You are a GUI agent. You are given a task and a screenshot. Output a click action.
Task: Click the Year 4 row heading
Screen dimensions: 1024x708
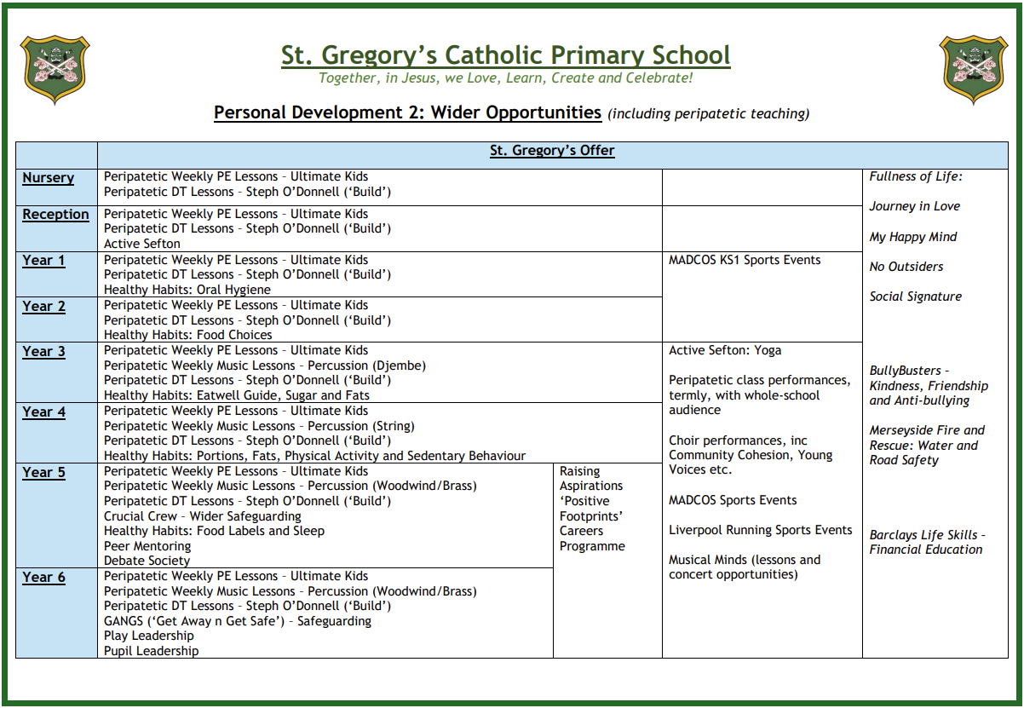[x=43, y=412]
